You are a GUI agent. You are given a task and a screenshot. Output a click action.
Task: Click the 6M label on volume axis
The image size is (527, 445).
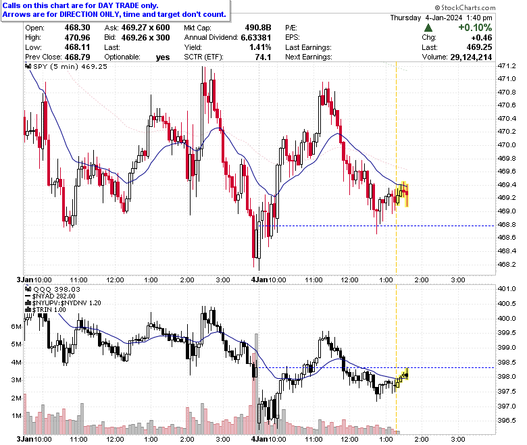(x=16, y=326)
